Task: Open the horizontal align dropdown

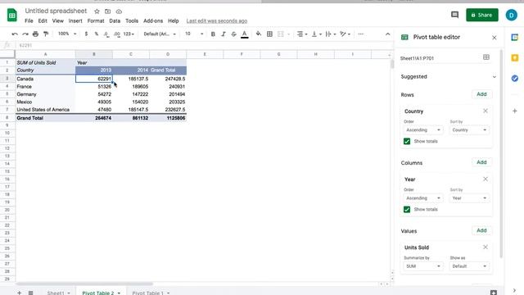Action: click(302, 34)
